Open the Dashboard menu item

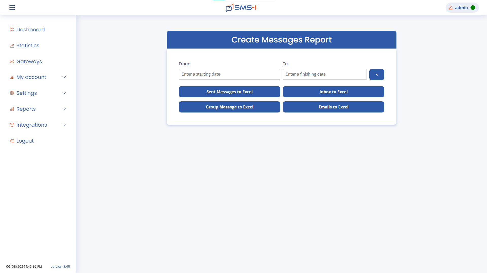pos(30,30)
